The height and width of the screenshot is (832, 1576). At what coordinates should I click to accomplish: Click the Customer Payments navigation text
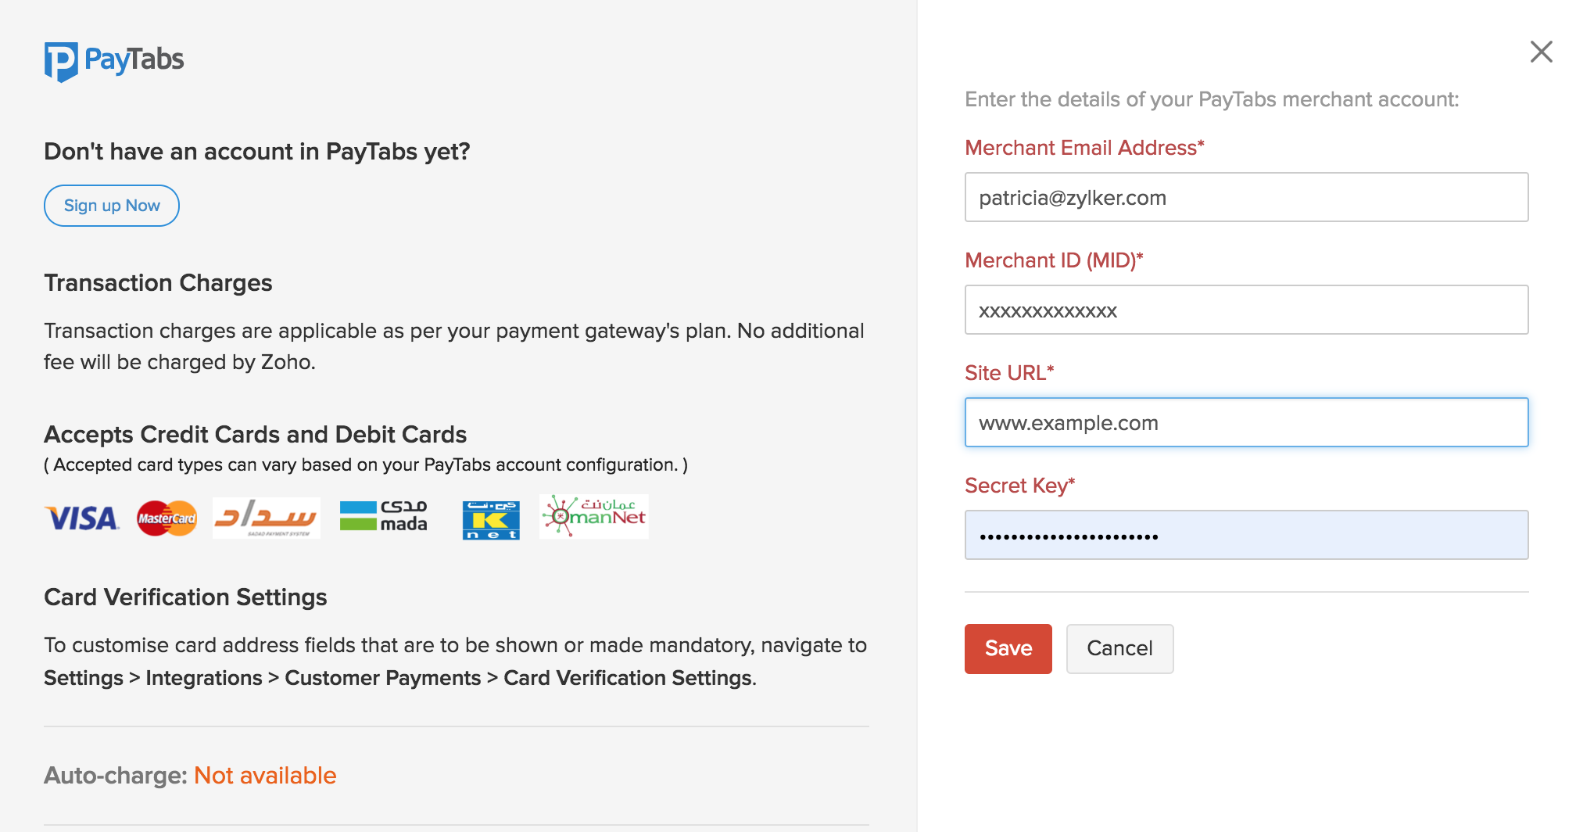[x=382, y=677]
